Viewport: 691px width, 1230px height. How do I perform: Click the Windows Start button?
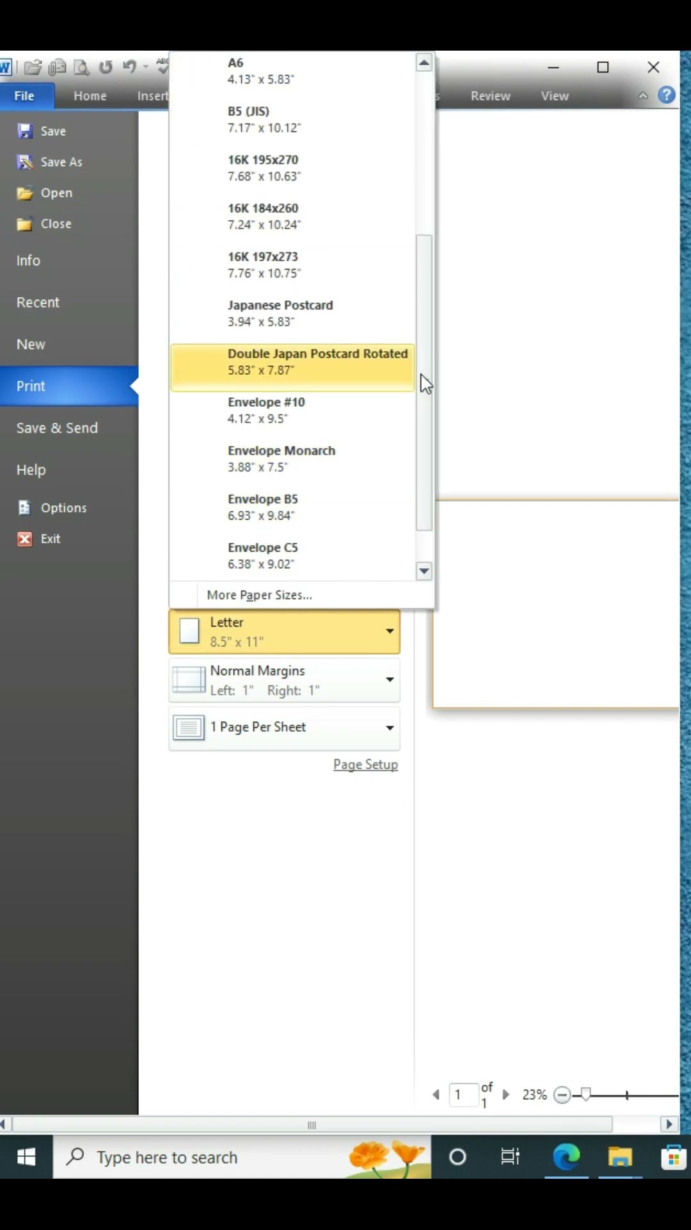26,1157
